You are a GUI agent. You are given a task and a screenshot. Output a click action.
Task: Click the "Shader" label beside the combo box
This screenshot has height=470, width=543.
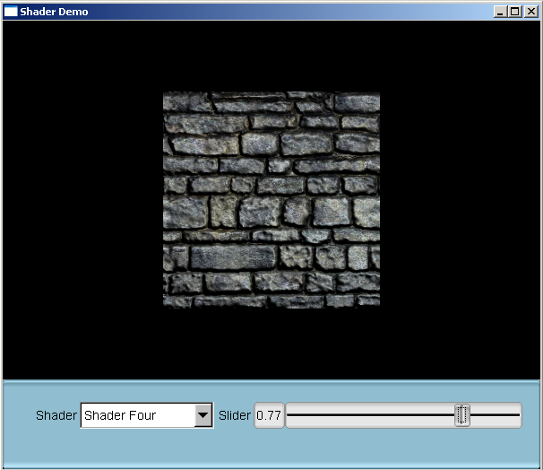56,415
